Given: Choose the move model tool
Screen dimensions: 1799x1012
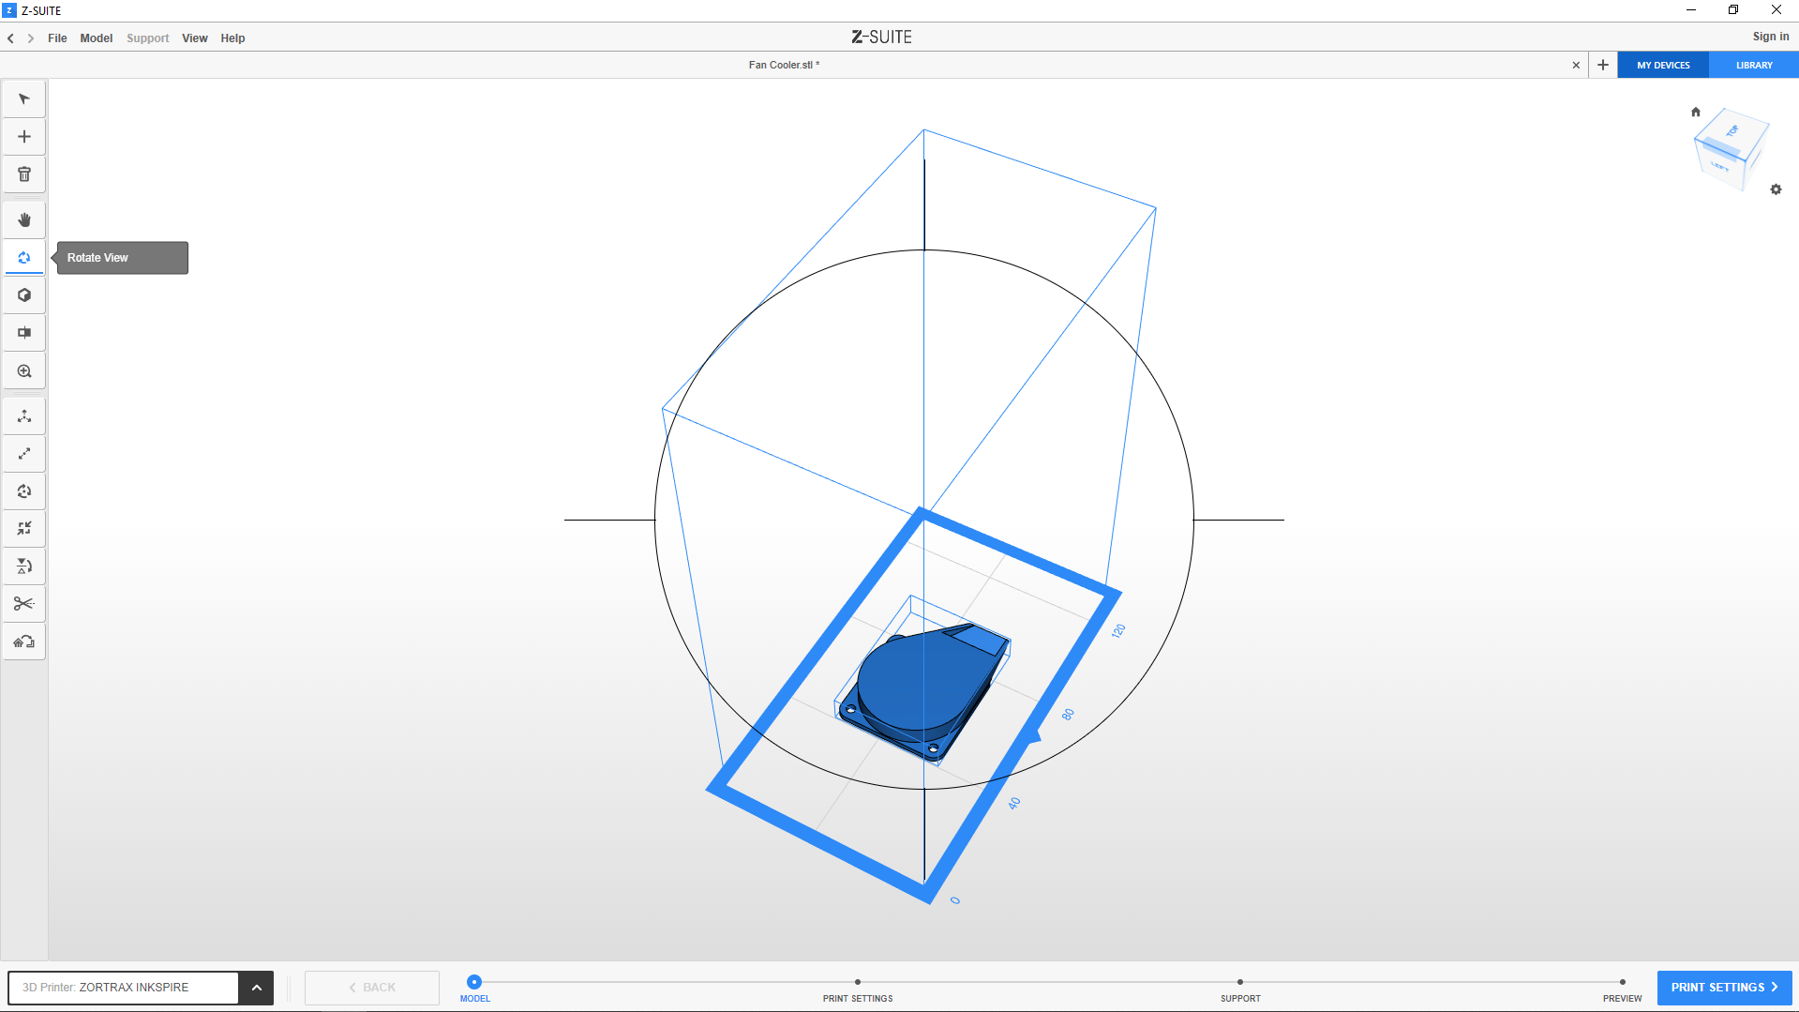Looking at the screenshot, I should [x=24, y=416].
